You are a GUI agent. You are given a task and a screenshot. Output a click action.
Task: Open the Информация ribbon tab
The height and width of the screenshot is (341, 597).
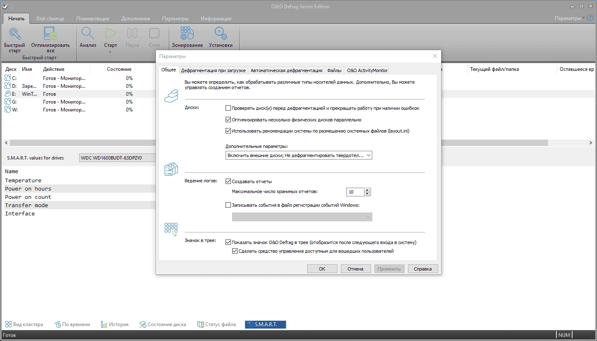tap(216, 19)
